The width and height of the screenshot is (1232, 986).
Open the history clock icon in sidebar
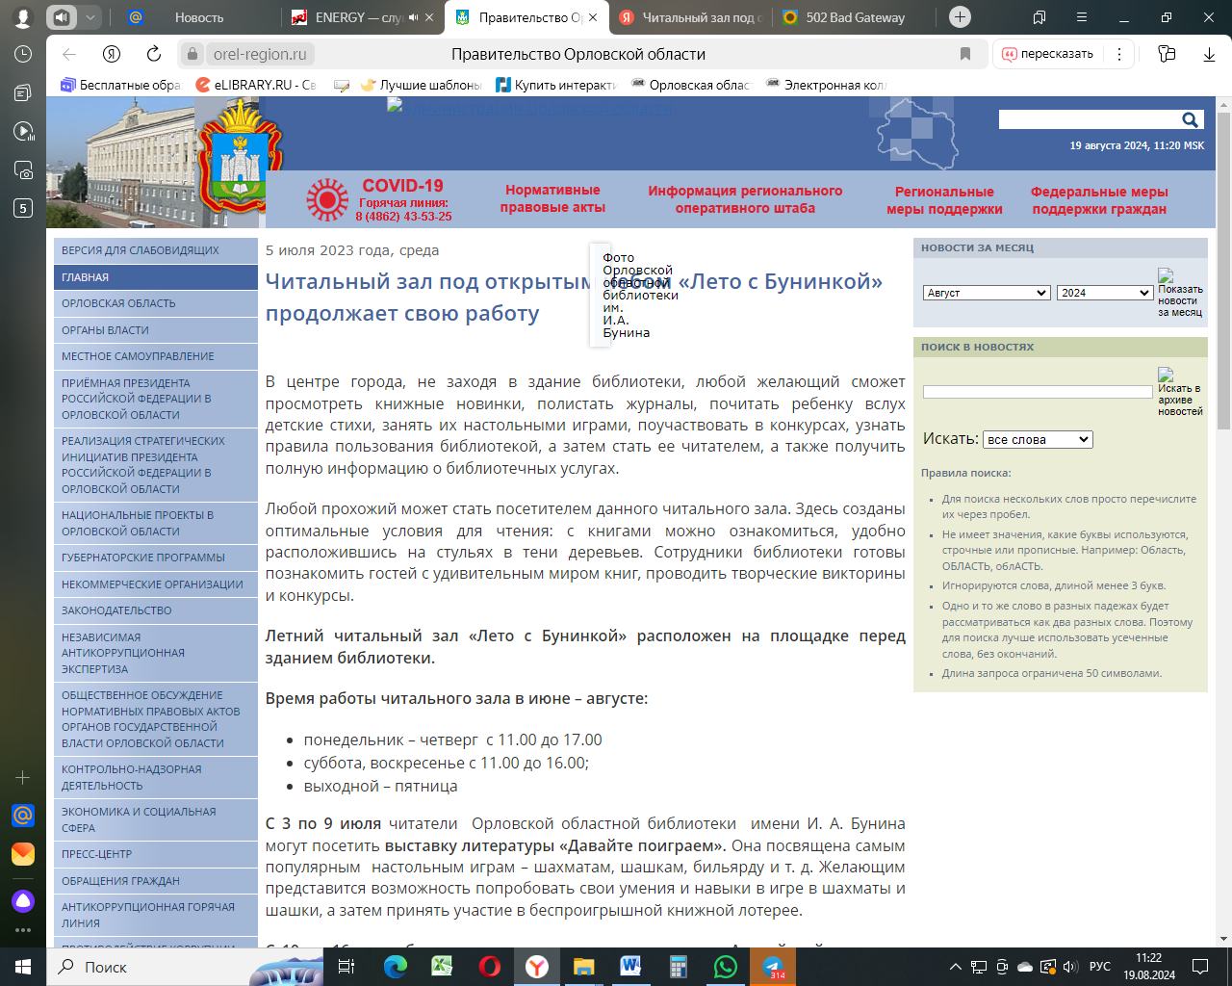pos(23,54)
